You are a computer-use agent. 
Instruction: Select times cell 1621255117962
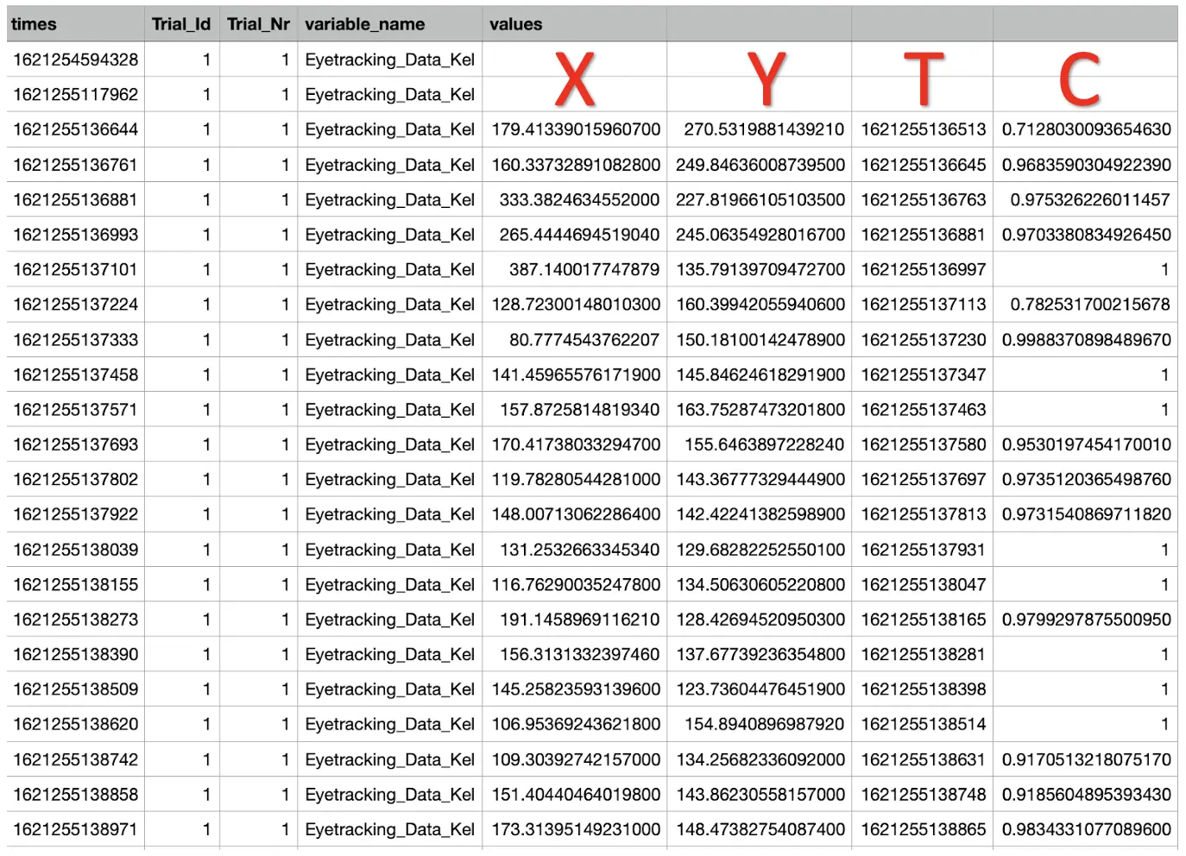click(75, 94)
